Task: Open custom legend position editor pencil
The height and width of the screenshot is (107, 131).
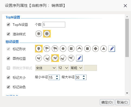Action: point(79,58)
